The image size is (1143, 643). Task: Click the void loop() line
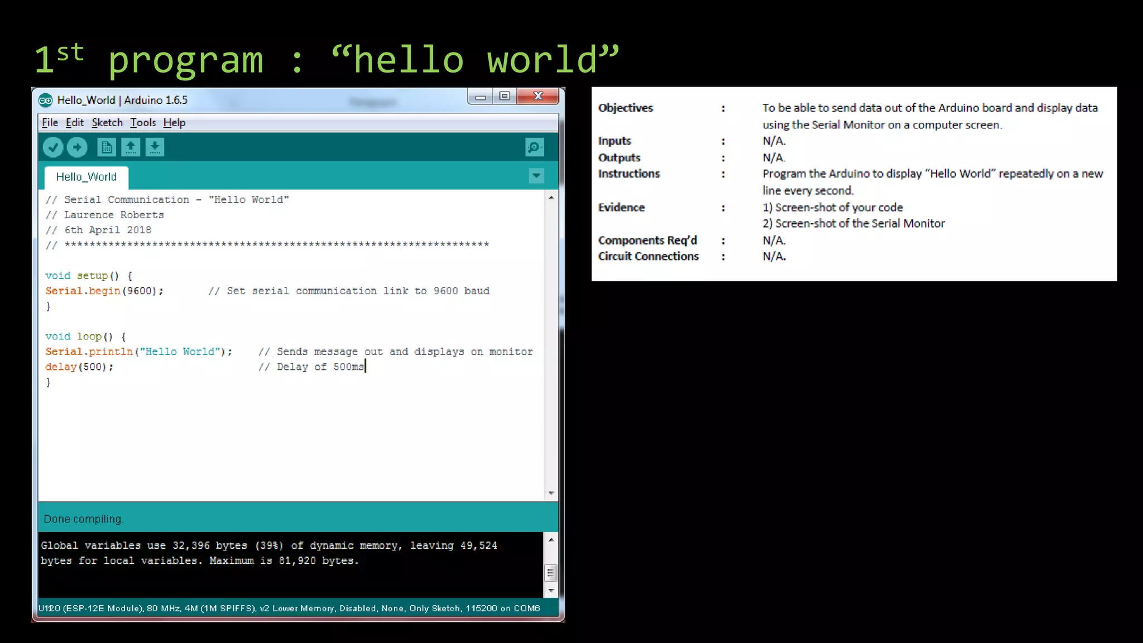(86, 337)
